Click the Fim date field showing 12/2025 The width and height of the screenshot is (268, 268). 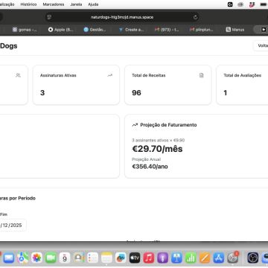[x=13, y=226]
